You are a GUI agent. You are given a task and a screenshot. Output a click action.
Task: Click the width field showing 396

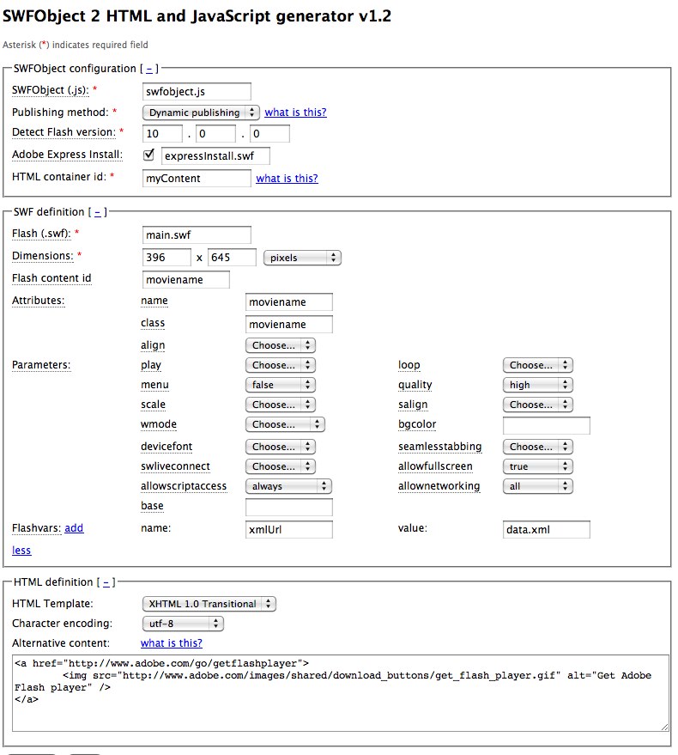[166, 257]
